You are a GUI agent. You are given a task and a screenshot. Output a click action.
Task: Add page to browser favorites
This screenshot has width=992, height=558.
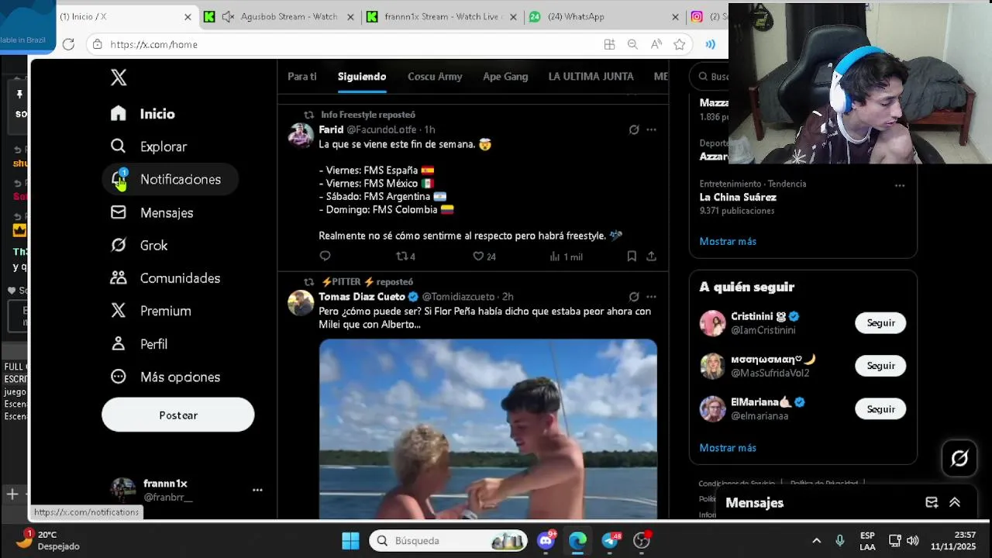680,44
